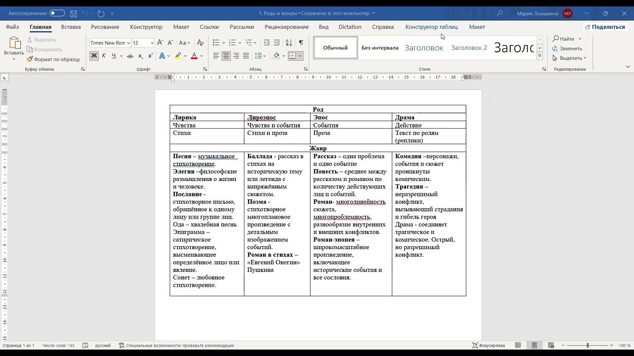Justify text across page width
Screen dimensions: 634x356
point(246,56)
